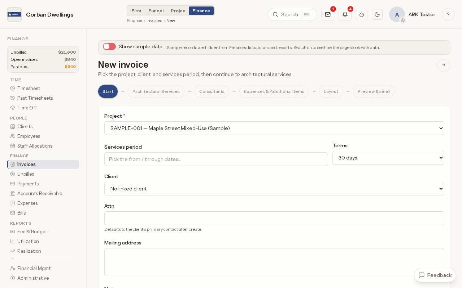Click the help question mark in header
This screenshot has height=288, width=462.
pyautogui.click(x=448, y=14)
